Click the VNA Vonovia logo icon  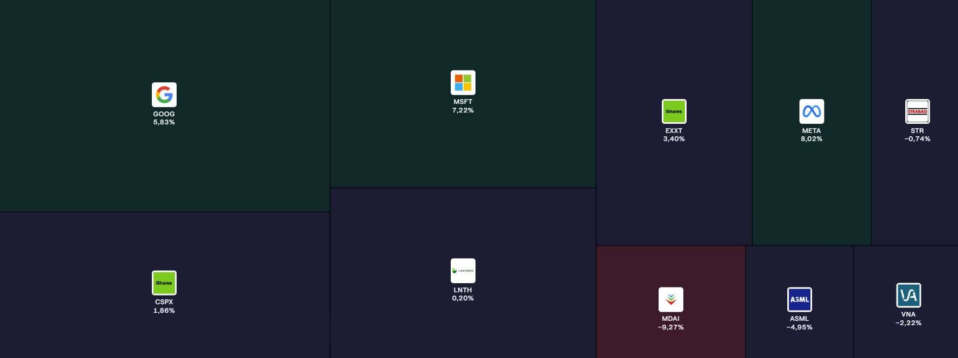coord(908,295)
